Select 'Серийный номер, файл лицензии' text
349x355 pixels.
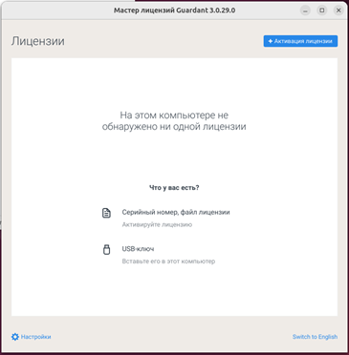tap(176, 212)
